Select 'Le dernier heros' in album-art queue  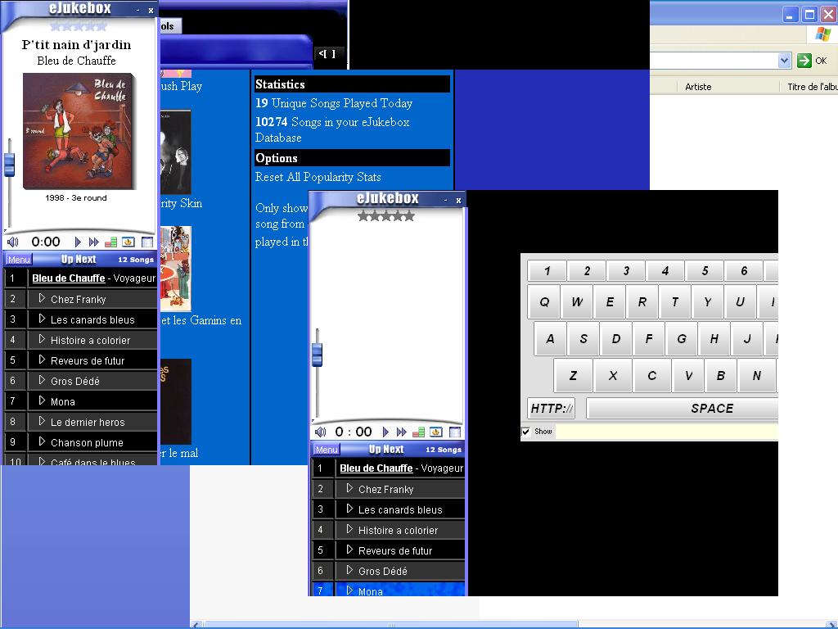coord(88,422)
